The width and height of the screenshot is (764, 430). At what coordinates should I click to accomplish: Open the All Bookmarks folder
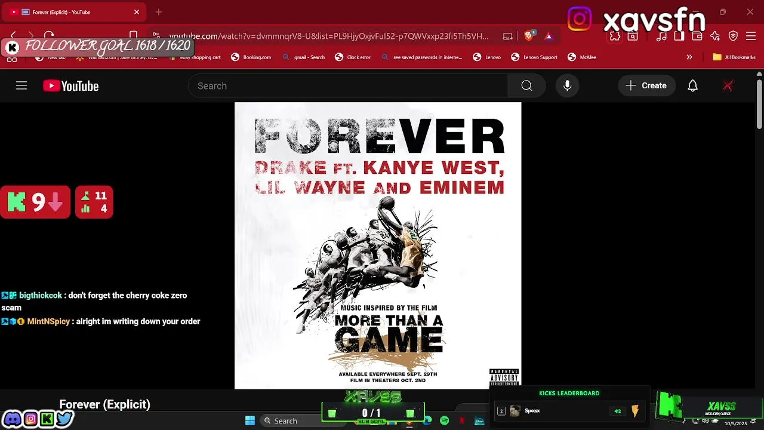(734, 57)
